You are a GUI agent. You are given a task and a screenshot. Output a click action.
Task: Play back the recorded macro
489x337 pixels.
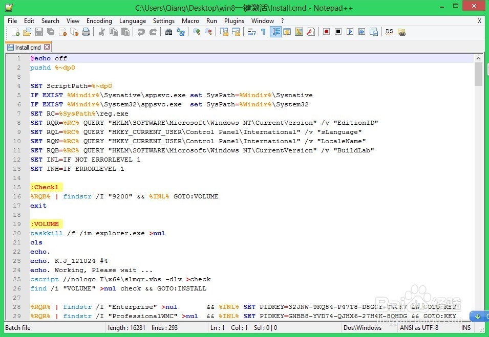pyautogui.click(x=350, y=32)
